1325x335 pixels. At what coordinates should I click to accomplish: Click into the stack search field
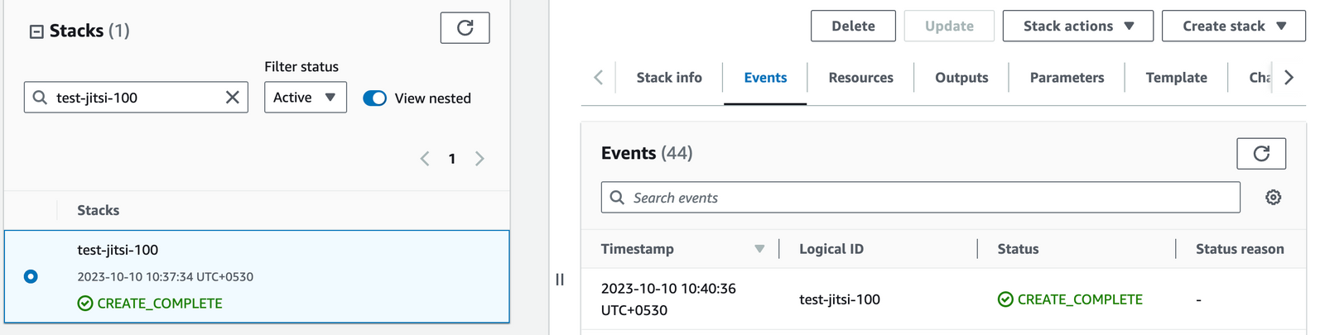137,98
